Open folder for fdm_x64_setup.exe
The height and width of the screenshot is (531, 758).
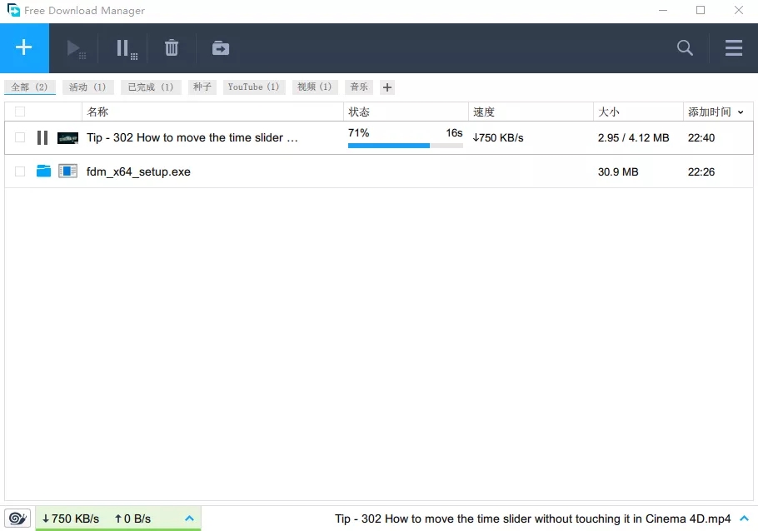point(43,171)
